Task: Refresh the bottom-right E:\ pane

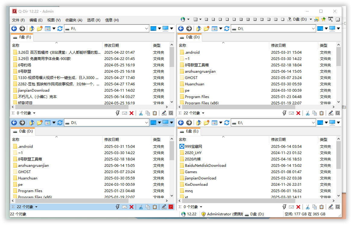Action: coord(227,123)
